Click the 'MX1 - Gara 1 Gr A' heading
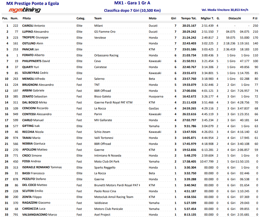The image size is (261, 217). tap(132, 3)
